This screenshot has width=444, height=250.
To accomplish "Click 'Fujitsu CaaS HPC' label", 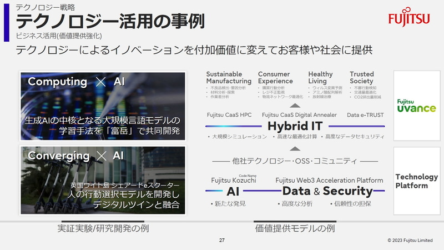I will (x=229, y=115).
